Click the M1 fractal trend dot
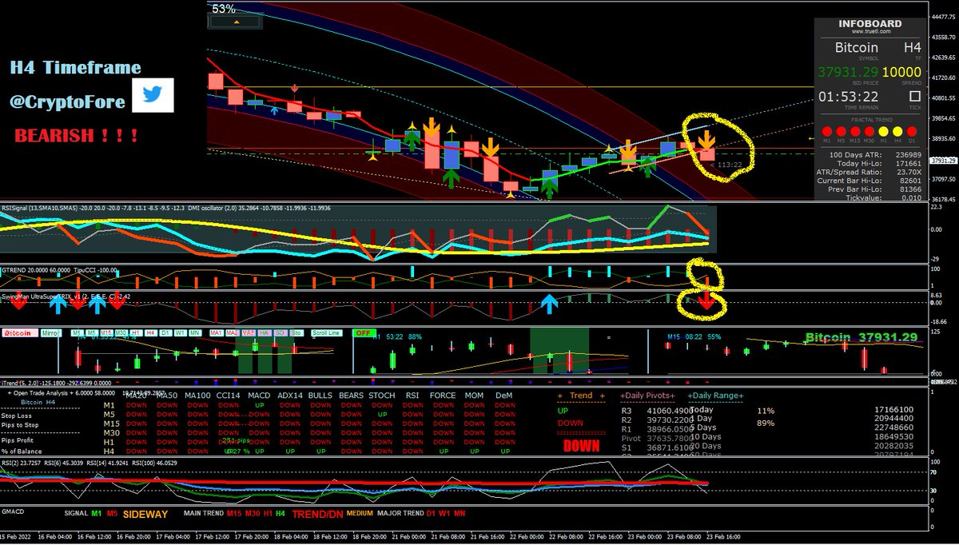959x545 pixels. [827, 131]
